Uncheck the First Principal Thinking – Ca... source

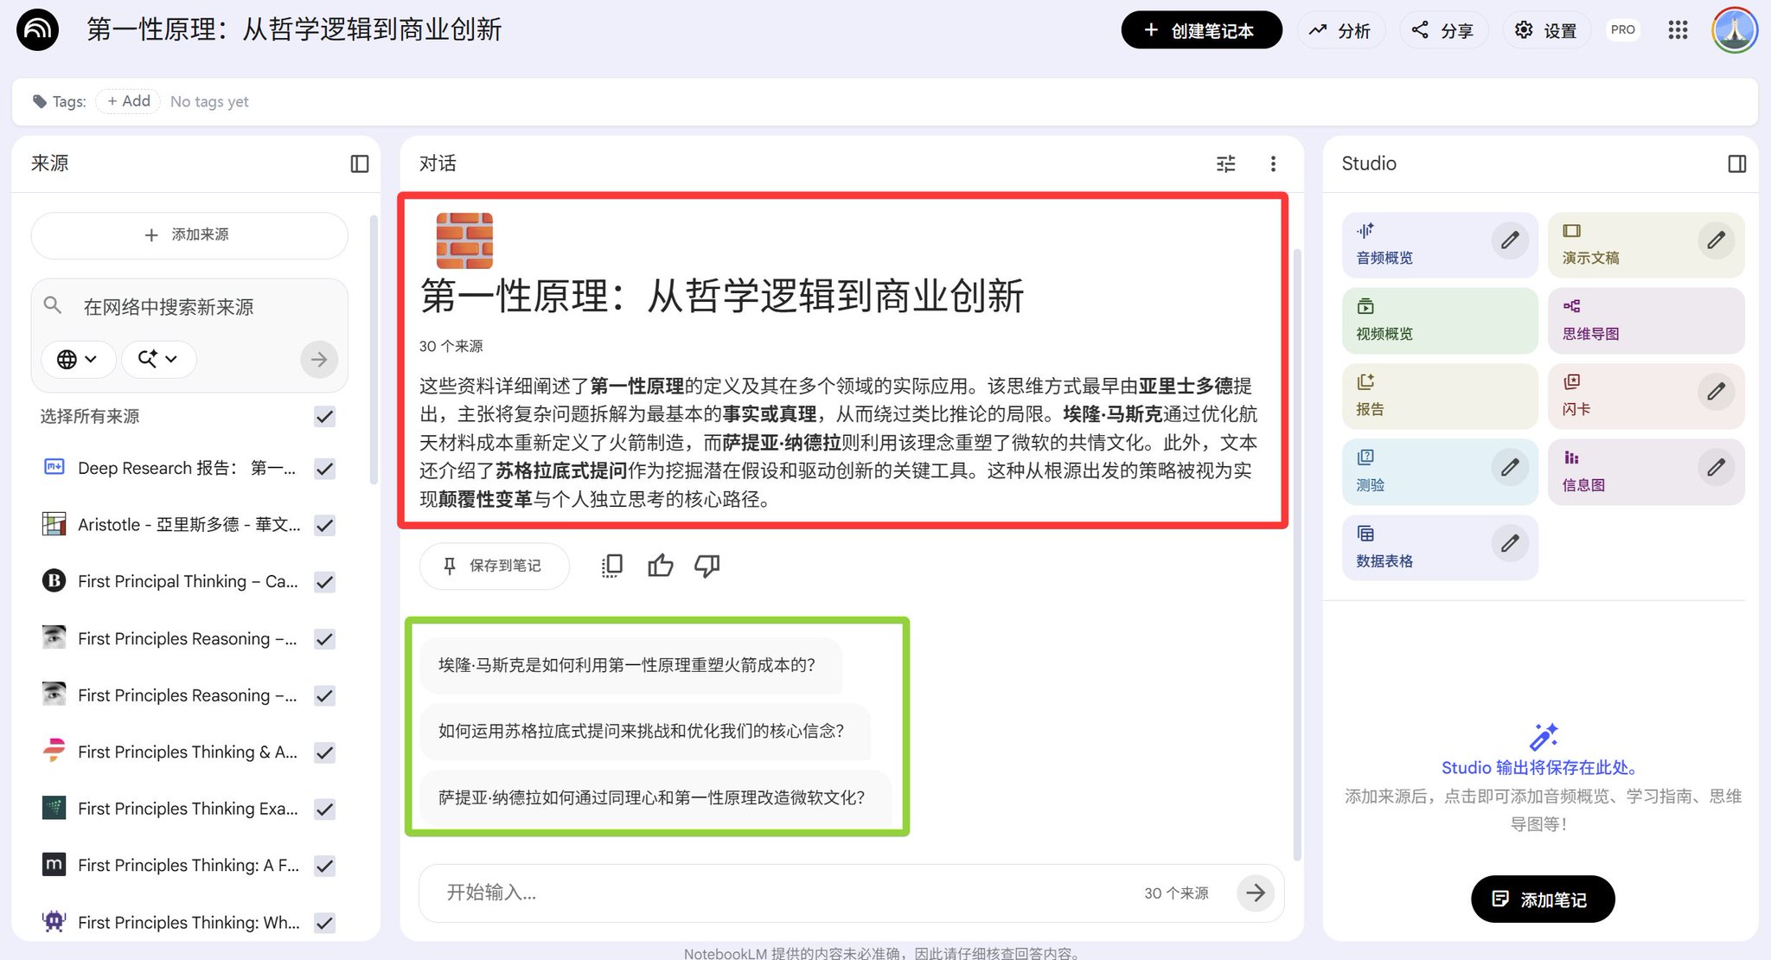[324, 582]
